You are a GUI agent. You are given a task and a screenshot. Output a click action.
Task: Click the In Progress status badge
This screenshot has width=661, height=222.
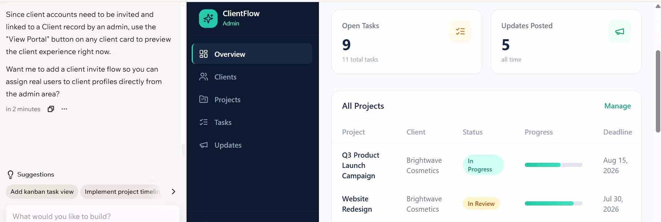click(483, 165)
